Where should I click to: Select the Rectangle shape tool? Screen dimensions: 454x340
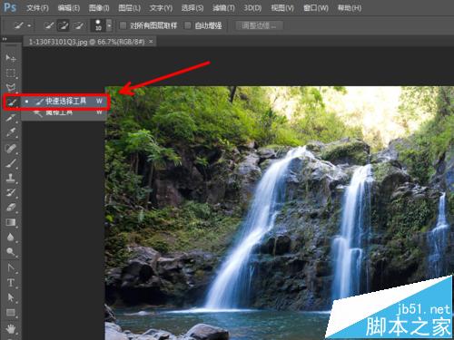coord(11,313)
